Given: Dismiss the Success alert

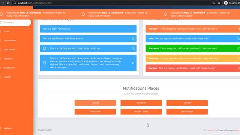Looking at the screenshot, I should (238, 48).
